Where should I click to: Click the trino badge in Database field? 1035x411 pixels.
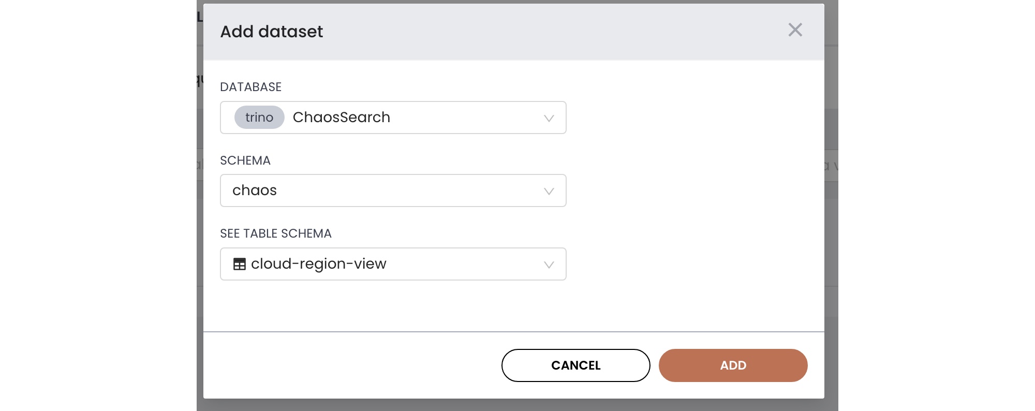tap(259, 118)
